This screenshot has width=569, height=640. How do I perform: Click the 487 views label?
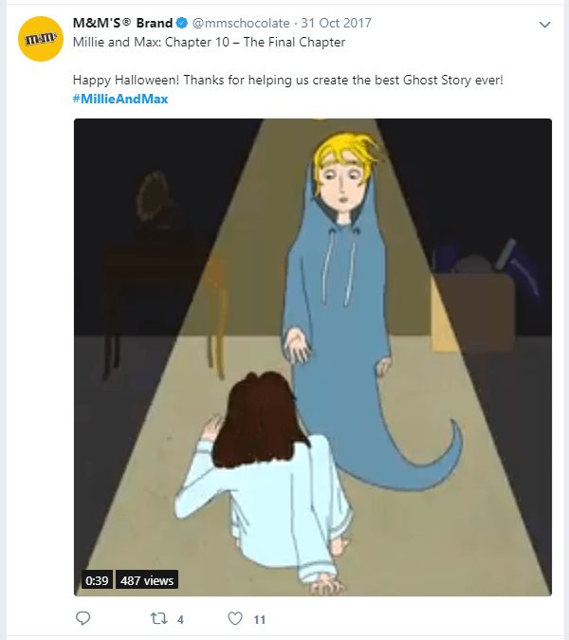pyautogui.click(x=147, y=580)
